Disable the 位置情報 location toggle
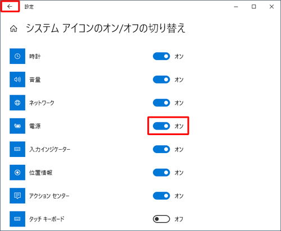This screenshot has height=231, width=281. tap(161, 172)
